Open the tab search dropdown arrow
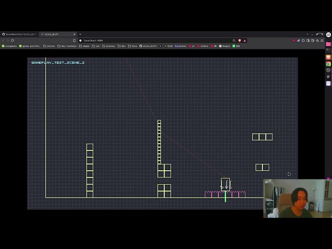Screen dimensions: 332x249 [x=308, y=34]
